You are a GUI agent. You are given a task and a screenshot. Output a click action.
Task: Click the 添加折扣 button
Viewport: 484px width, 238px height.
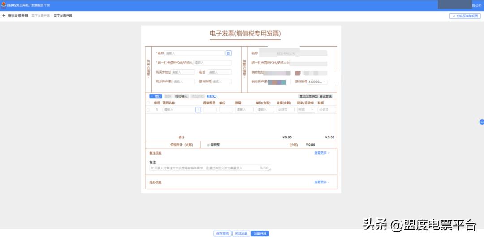click(x=197, y=96)
